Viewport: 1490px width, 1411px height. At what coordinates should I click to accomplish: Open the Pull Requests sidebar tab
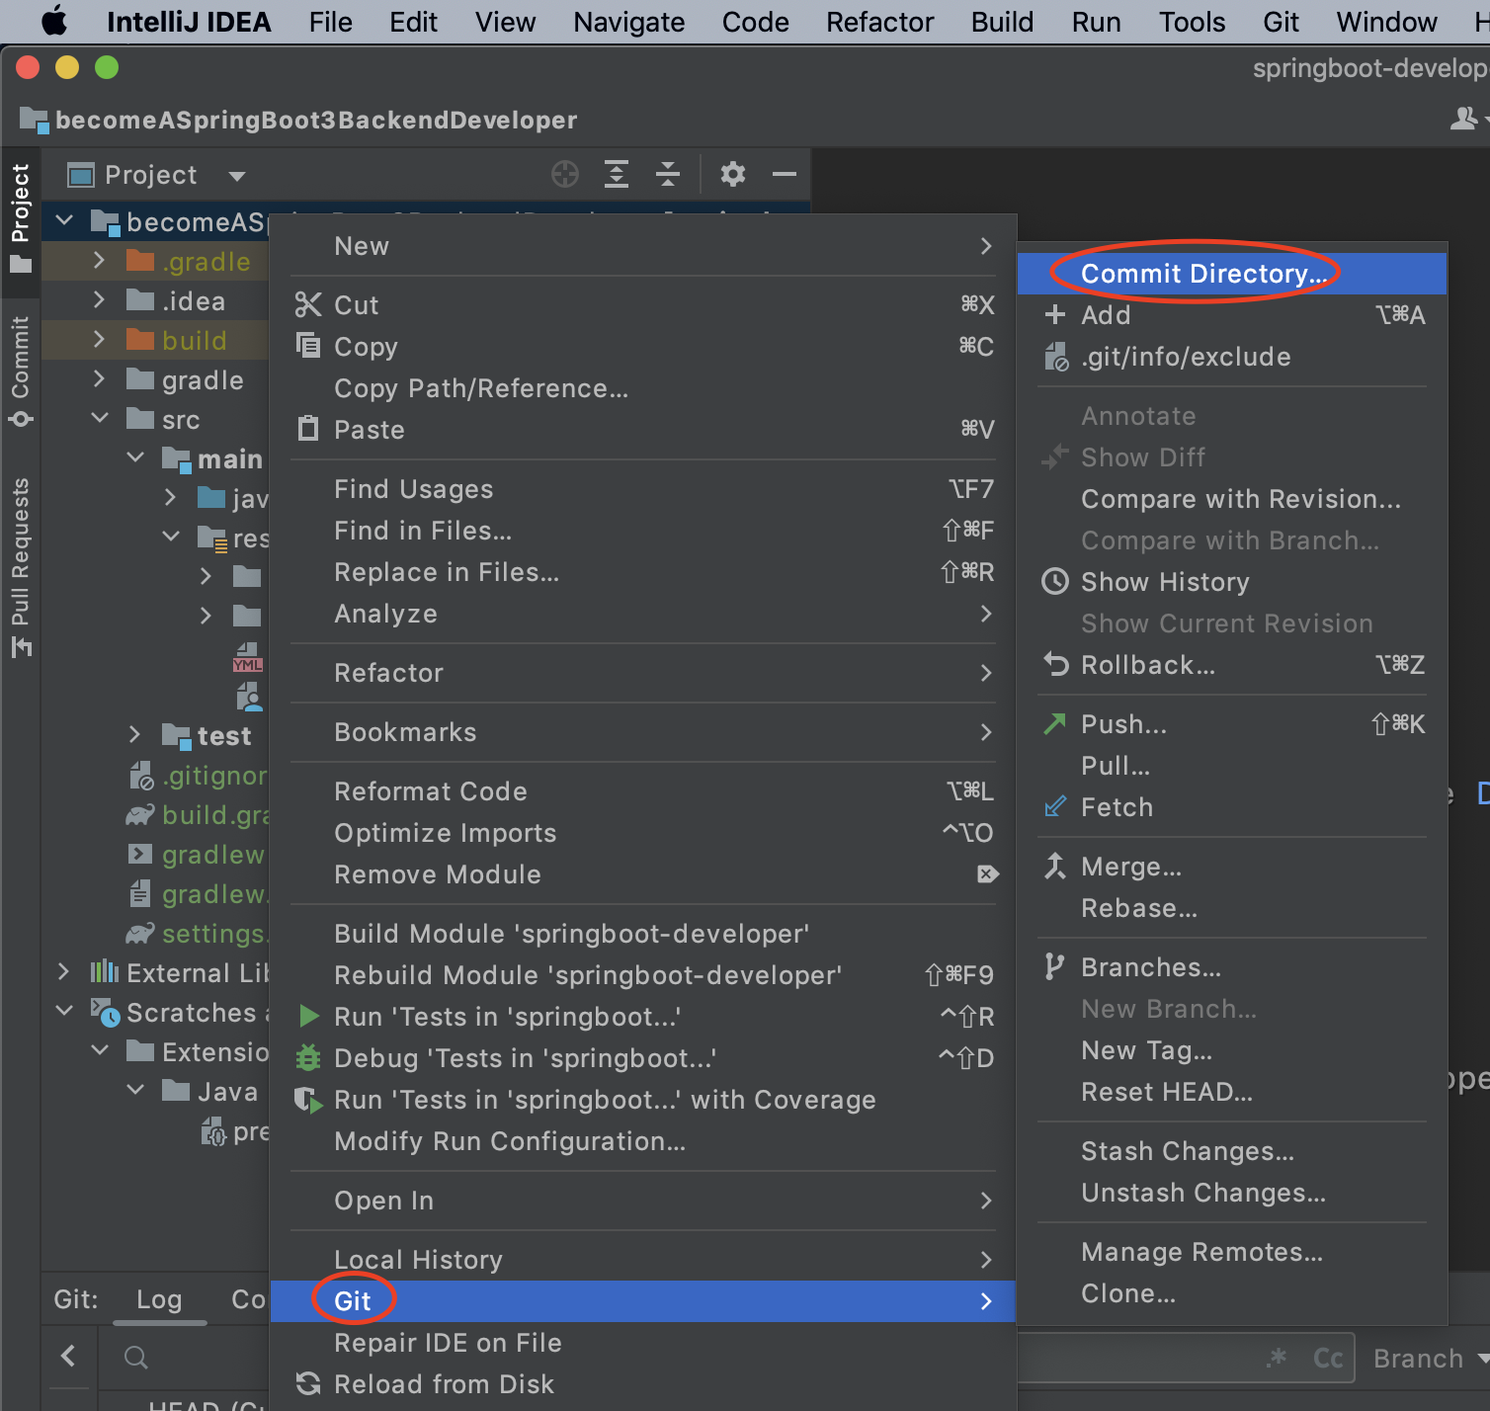21,567
